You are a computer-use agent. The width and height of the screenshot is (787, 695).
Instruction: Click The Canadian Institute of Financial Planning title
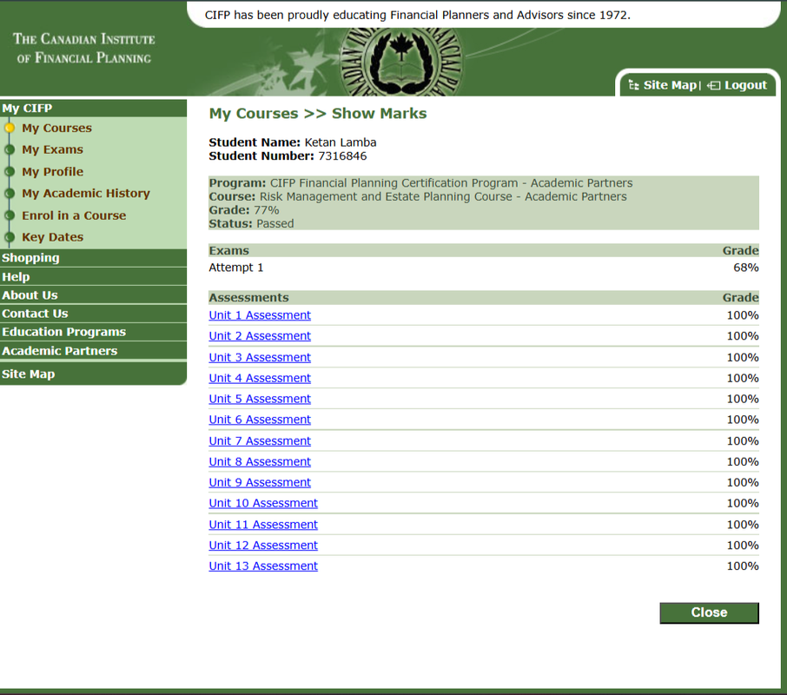pyautogui.click(x=83, y=48)
